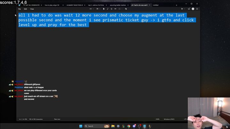Toggle italic formatting in Notepad toolbar
230x129 pixels.
click(108, 9)
